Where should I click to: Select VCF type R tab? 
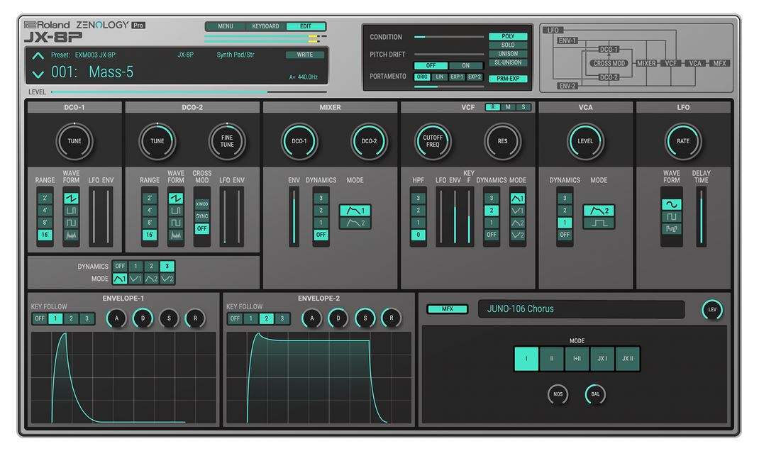(x=493, y=107)
